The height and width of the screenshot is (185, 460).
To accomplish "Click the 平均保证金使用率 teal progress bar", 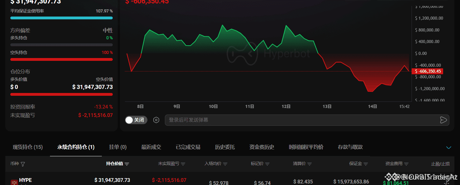I will [62, 18].
